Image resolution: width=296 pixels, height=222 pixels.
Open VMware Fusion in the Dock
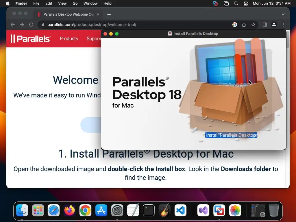click(219, 210)
